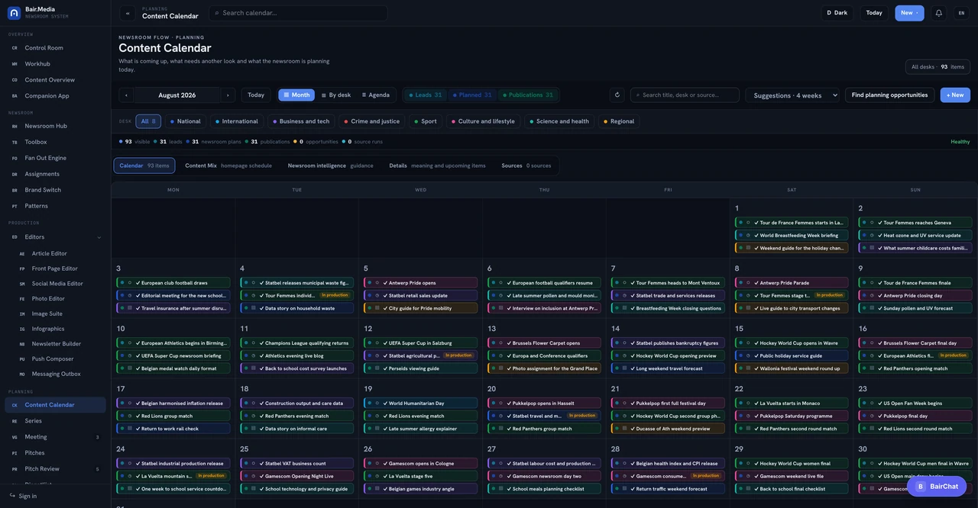978x508 pixels.
Task: Open Newsletter Builder in the sidebar
Action: [x=60, y=344]
